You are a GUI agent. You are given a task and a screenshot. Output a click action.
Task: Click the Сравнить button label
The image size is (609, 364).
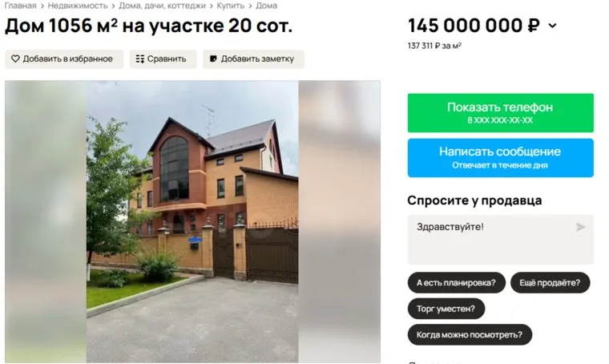167,59
